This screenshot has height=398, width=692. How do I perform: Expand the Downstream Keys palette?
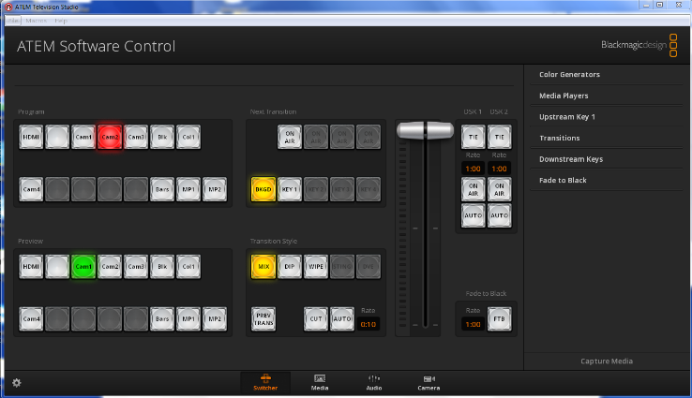tap(570, 159)
